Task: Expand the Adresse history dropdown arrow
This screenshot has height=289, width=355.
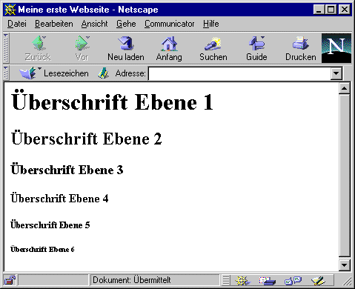Action: pyautogui.click(x=336, y=73)
